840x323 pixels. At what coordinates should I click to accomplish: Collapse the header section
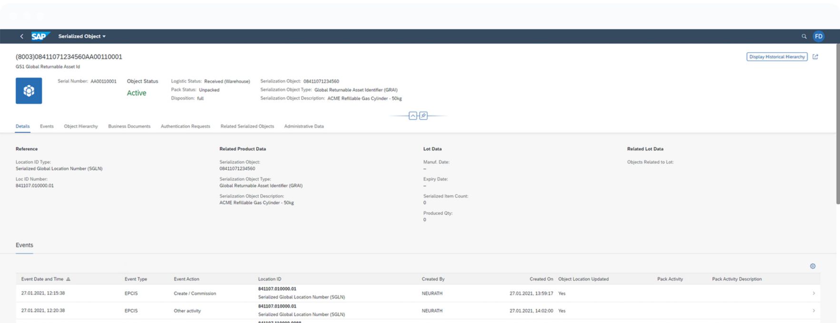click(x=413, y=116)
